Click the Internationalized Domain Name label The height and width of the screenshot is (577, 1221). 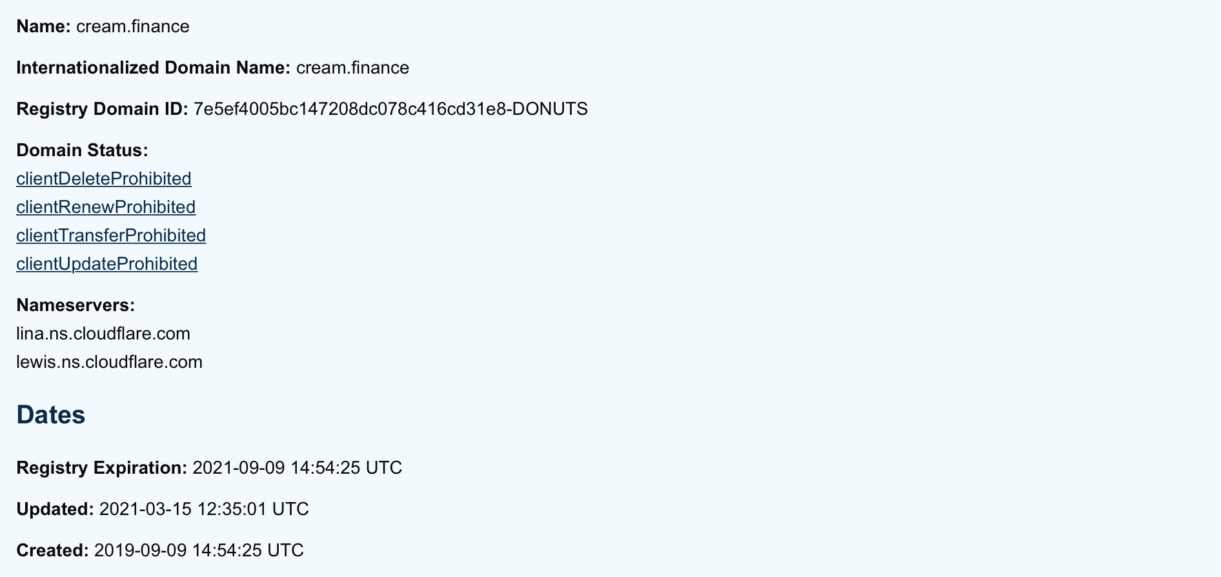154,68
